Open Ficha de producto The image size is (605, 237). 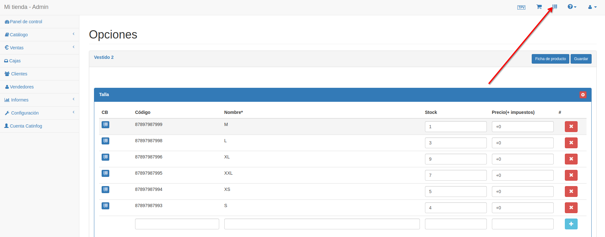(550, 59)
